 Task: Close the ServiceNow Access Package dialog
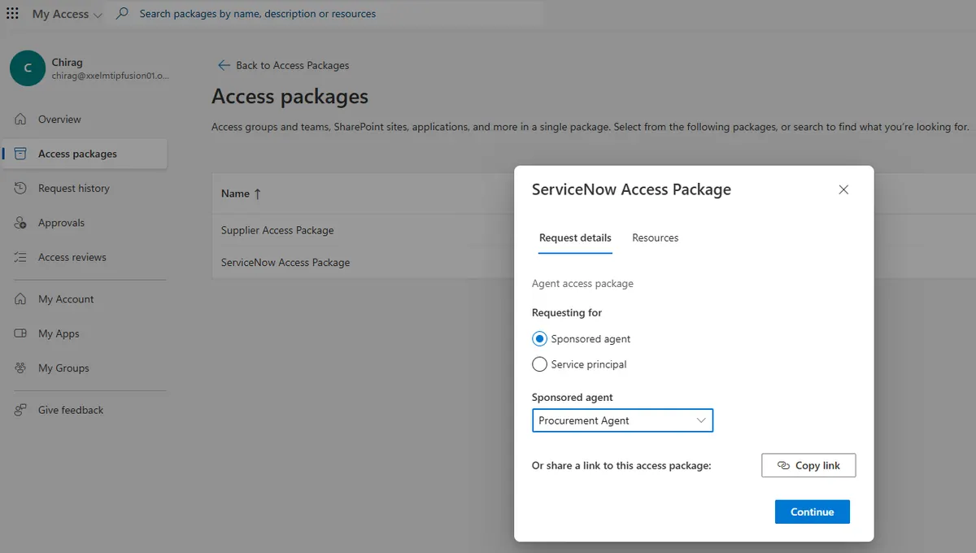pyautogui.click(x=843, y=189)
